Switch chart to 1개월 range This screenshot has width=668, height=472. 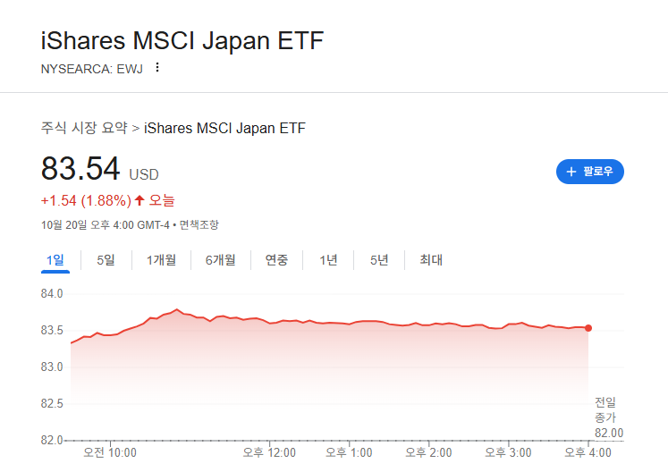pyautogui.click(x=162, y=260)
